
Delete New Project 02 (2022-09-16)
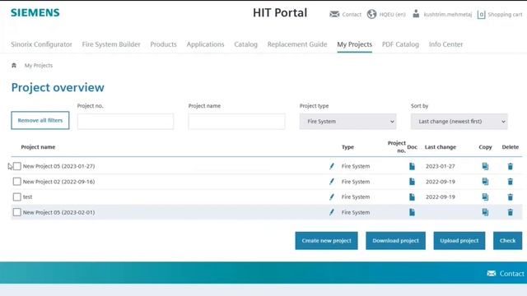pos(511,182)
